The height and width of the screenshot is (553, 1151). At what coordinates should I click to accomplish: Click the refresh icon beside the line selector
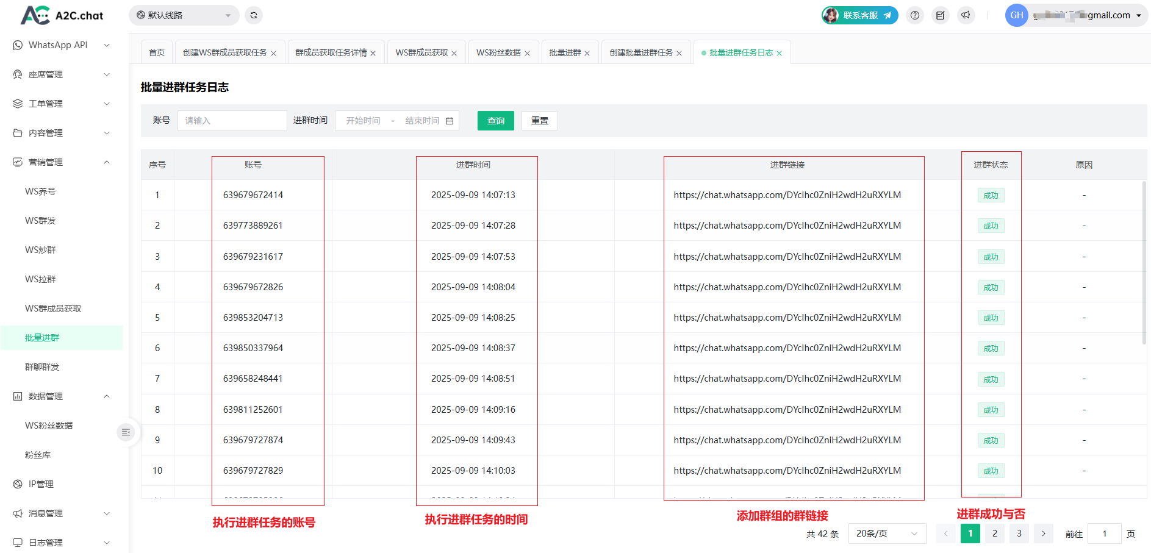click(254, 15)
